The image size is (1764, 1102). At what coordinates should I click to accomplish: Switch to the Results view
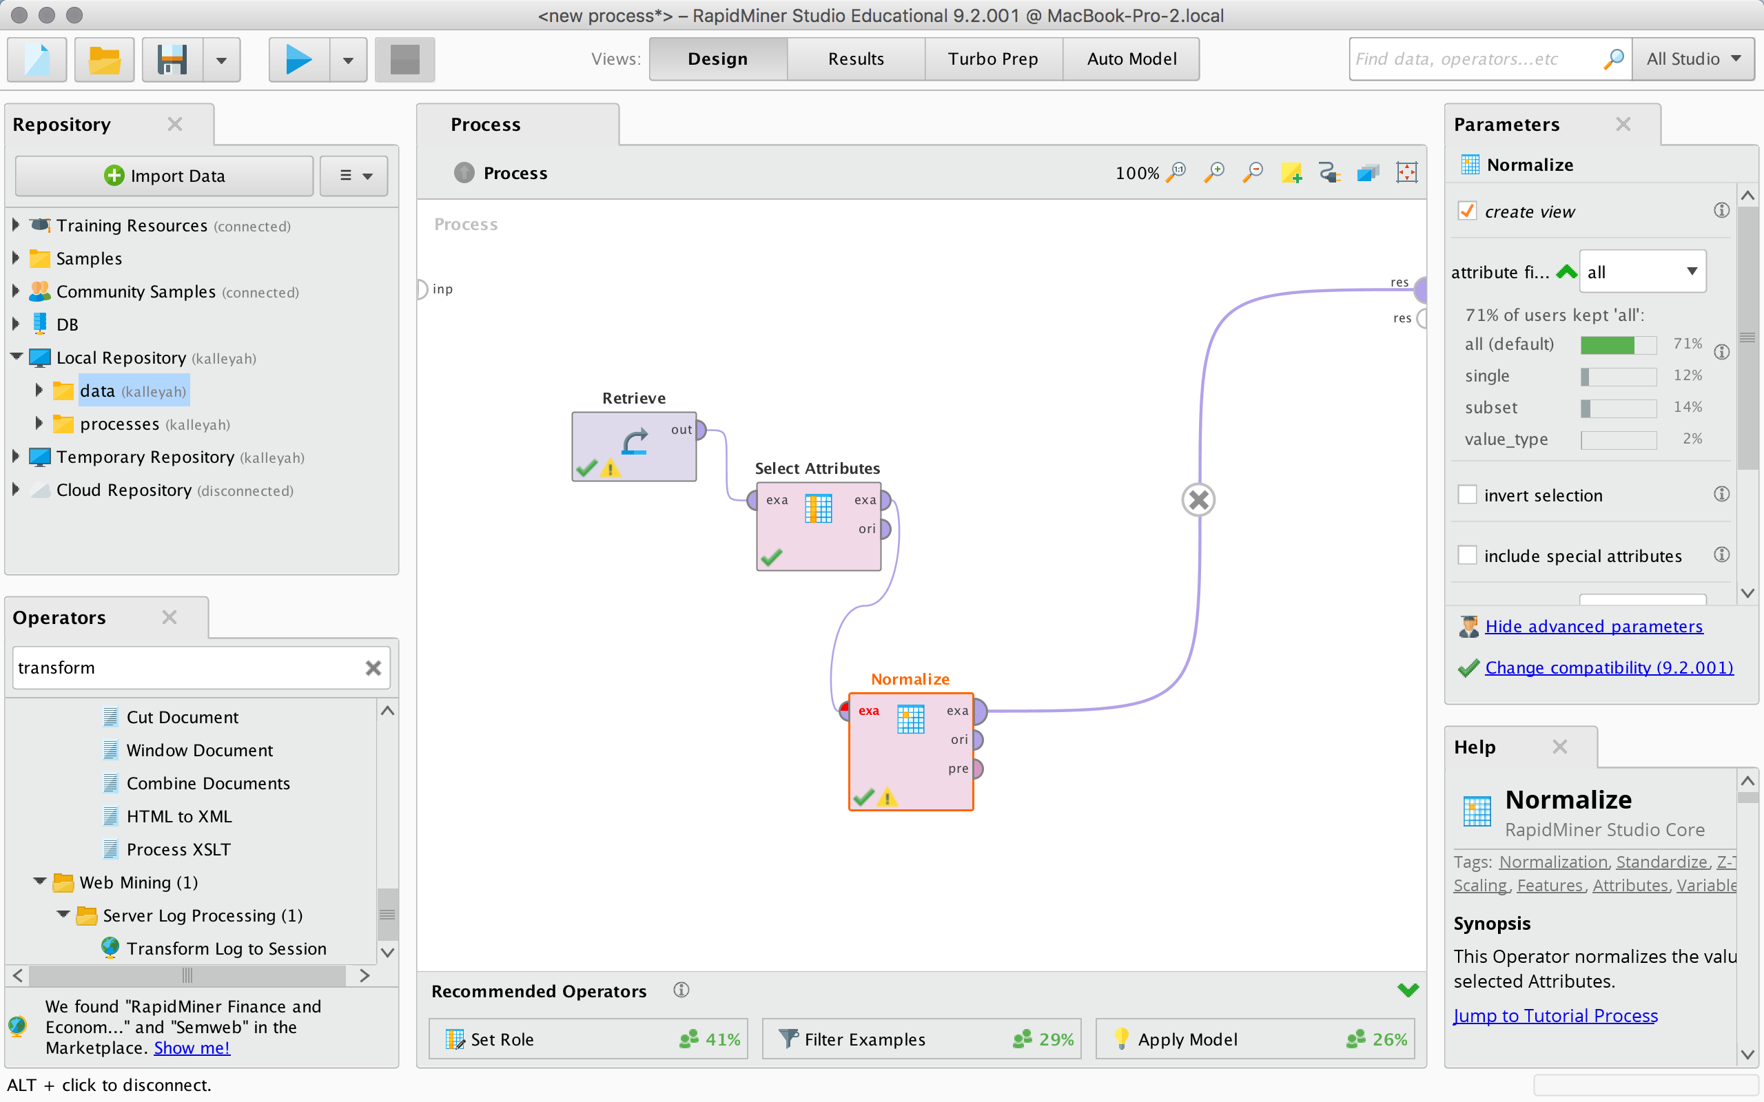point(856,59)
